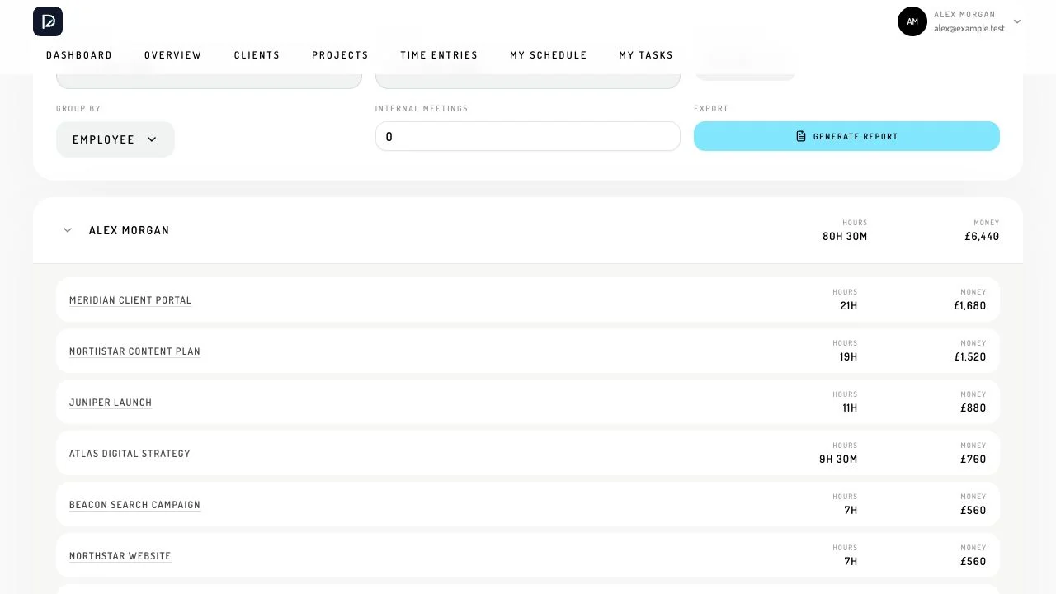Open the AM user avatar

[912, 21]
